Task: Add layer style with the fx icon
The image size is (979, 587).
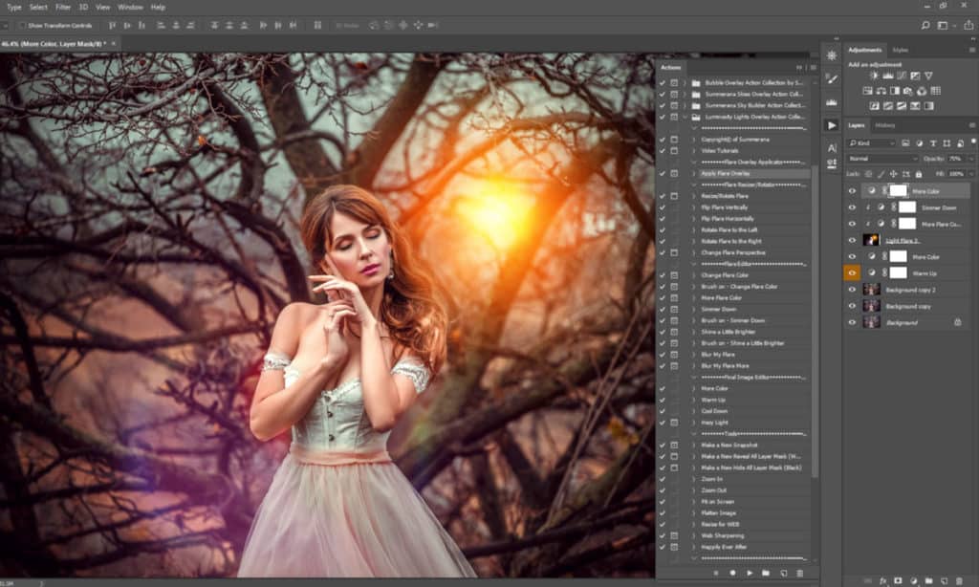Action: pos(882,580)
